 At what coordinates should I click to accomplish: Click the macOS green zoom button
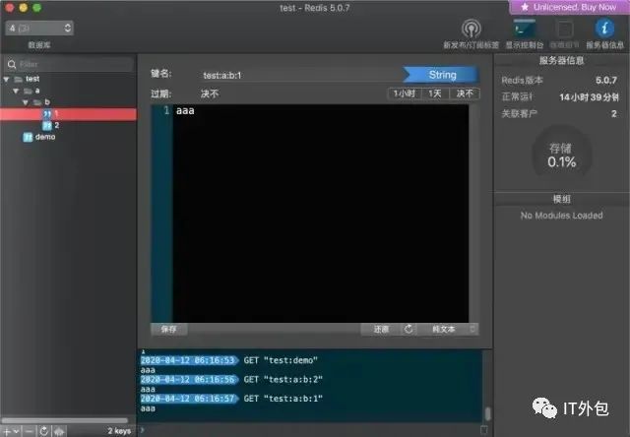(x=36, y=8)
